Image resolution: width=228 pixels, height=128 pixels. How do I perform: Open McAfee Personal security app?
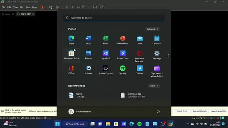coord(140,56)
